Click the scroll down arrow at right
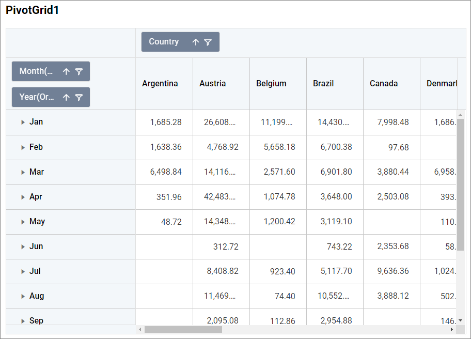Viewport: 471px width, 339px height. (x=460, y=320)
